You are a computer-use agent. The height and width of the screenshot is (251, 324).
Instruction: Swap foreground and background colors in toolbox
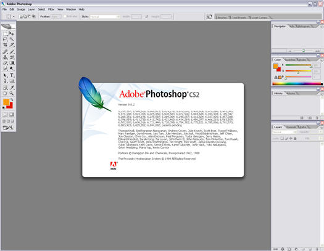point(12,100)
